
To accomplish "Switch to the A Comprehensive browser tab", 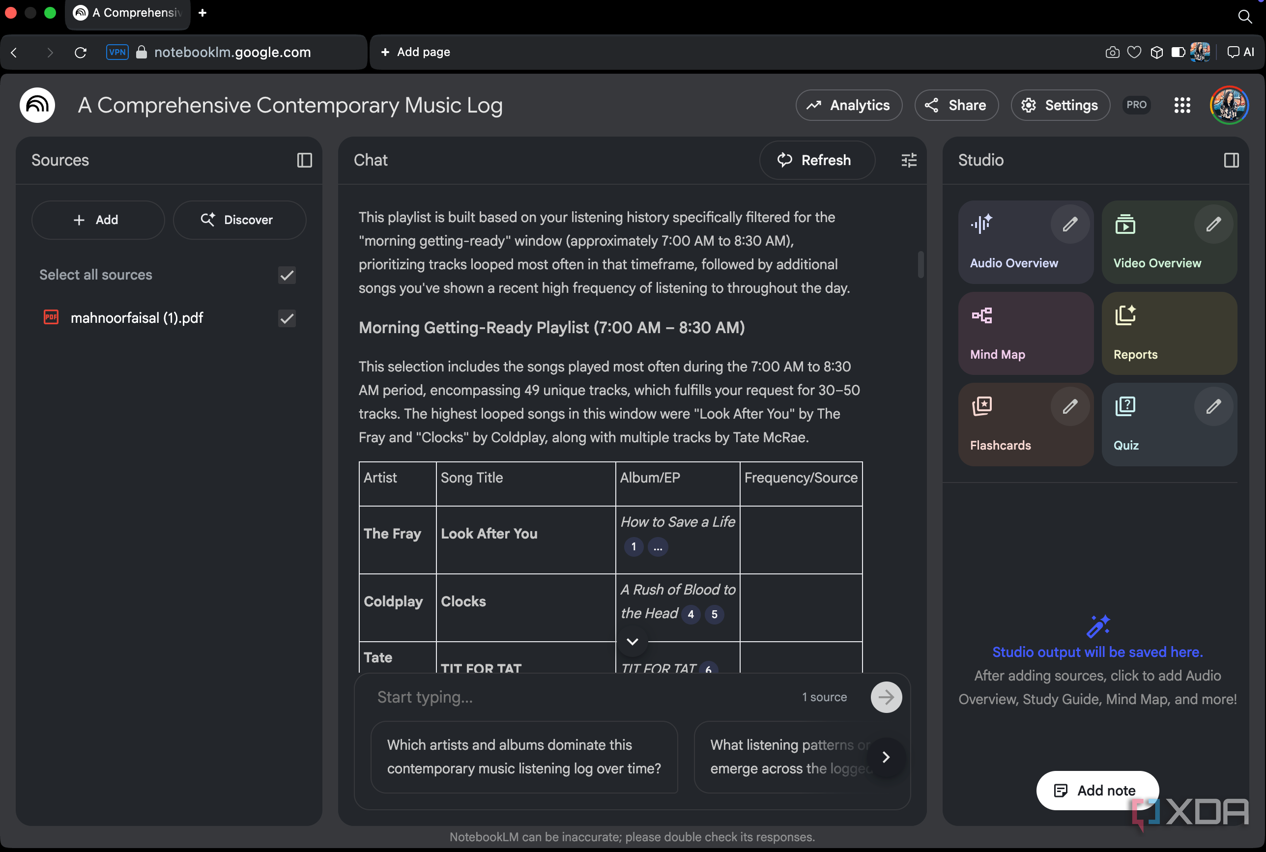I will pyautogui.click(x=128, y=13).
